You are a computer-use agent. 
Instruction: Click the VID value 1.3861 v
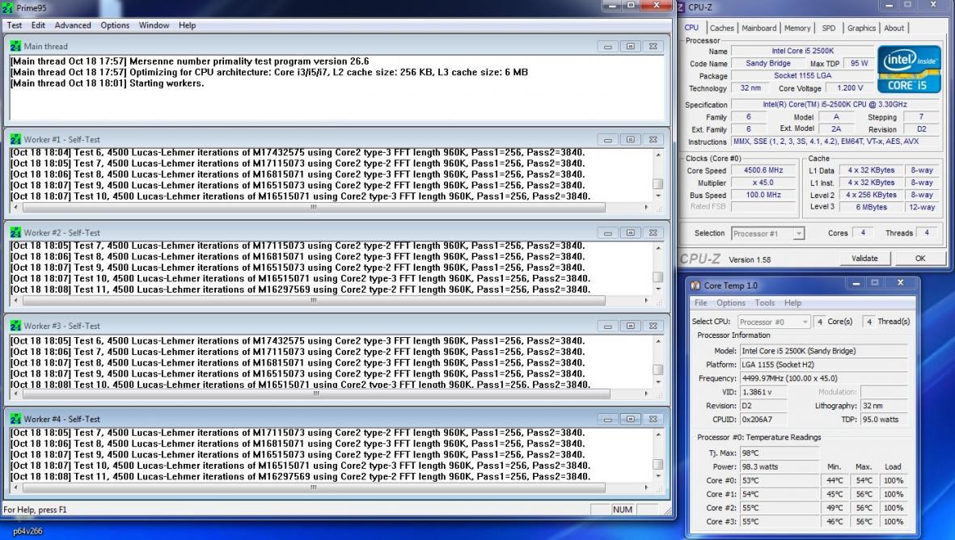[x=763, y=392]
